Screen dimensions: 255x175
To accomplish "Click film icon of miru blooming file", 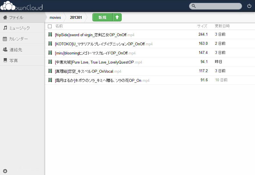I will tap(50, 52).
